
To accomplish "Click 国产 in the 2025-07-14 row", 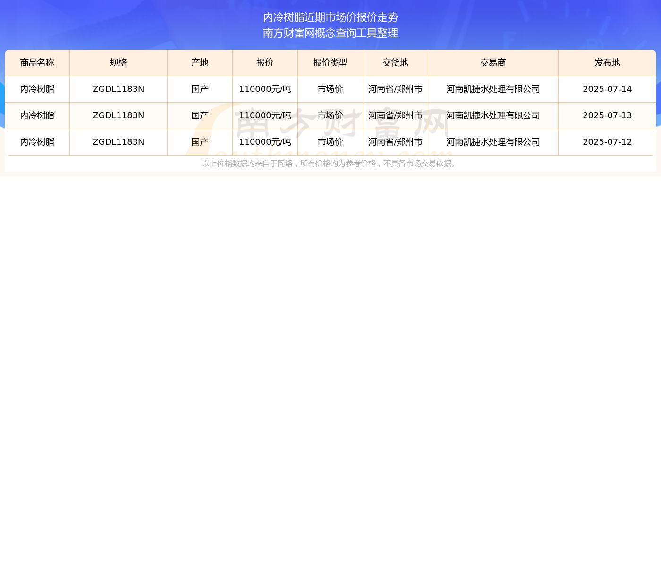I will (200, 89).
